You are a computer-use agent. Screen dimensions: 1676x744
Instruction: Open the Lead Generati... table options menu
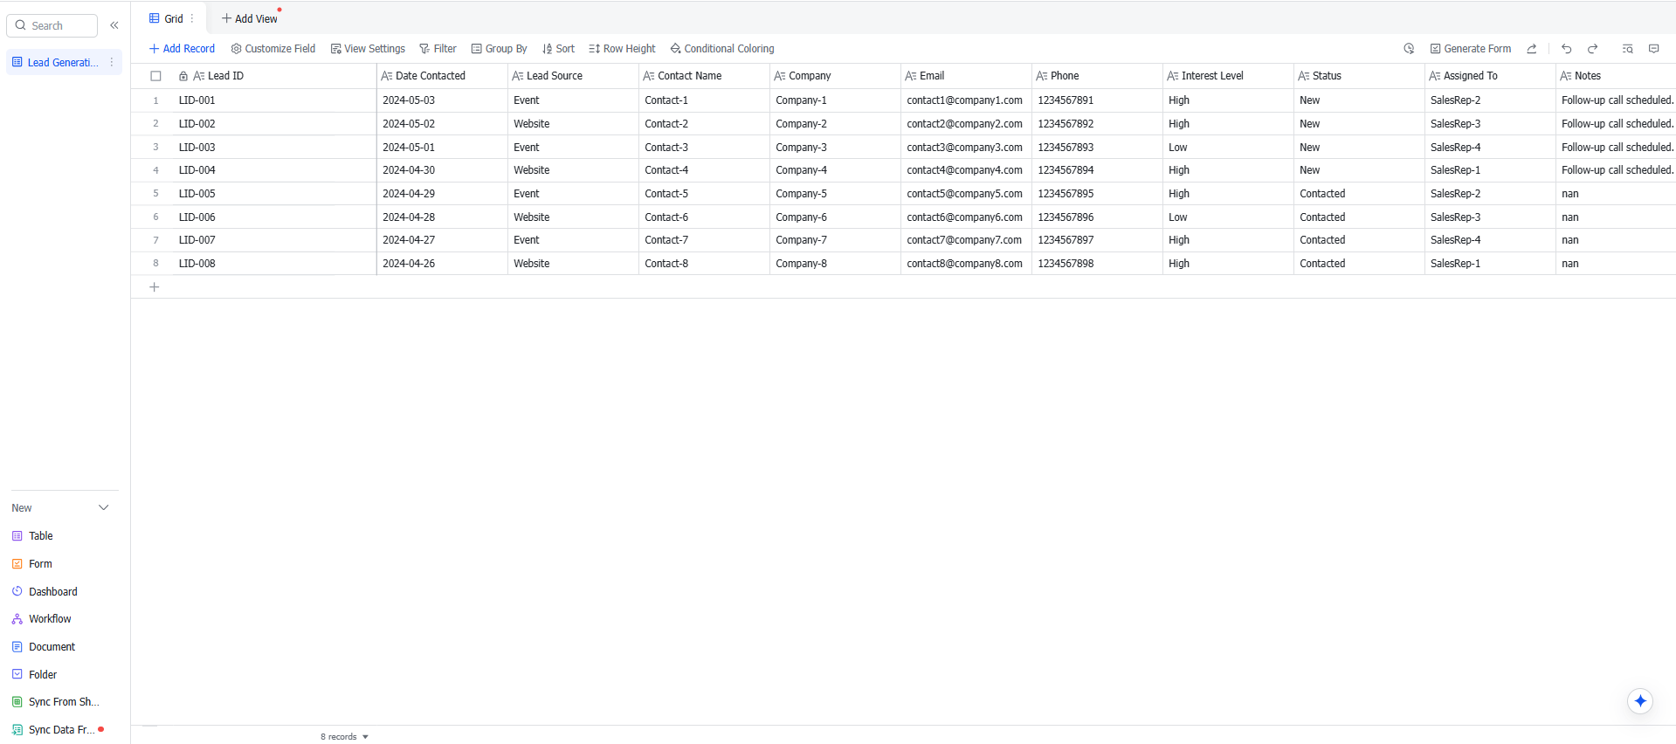click(111, 62)
